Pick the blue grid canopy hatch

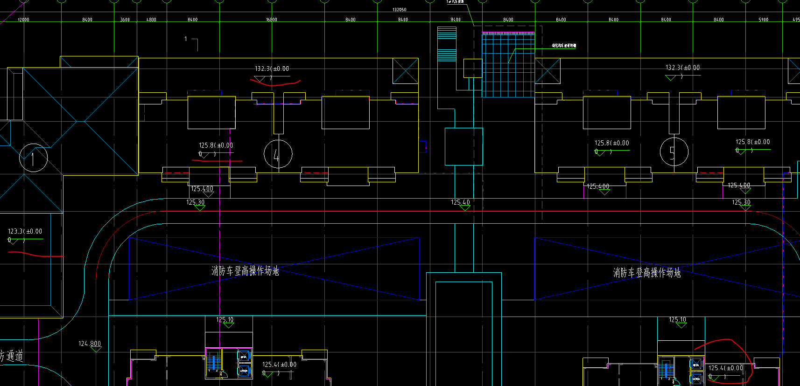pyautogui.click(x=508, y=66)
